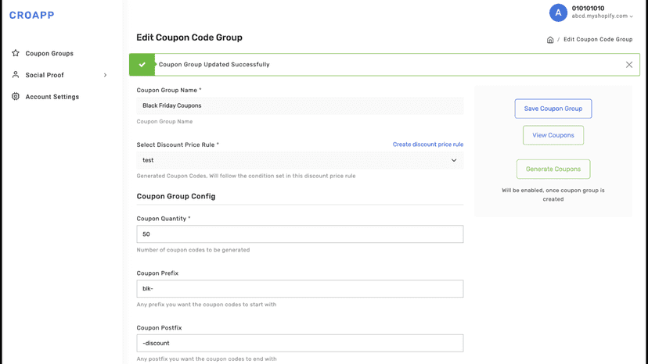Click the home icon in breadcrumb

(x=550, y=40)
